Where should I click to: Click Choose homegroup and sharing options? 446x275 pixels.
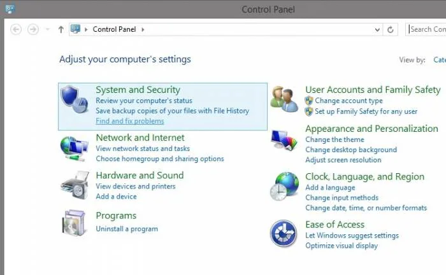(160, 159)
